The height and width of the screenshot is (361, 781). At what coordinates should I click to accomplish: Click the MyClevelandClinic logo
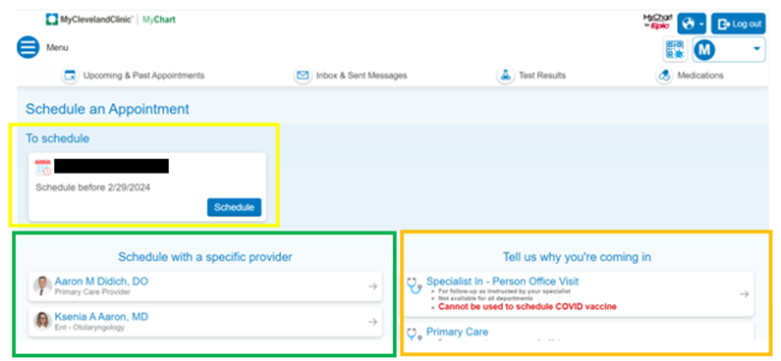(x=89, y=20)
